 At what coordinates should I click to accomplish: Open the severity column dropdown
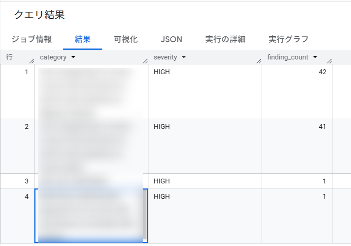[x=184, y=57]
